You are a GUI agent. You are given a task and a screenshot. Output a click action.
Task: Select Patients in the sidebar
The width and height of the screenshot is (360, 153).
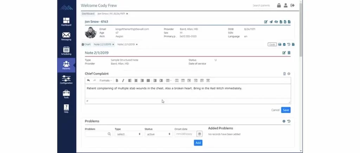pos(66,65)
